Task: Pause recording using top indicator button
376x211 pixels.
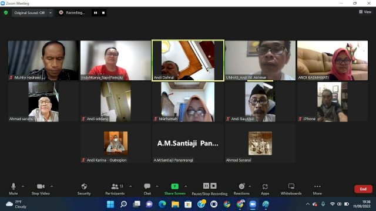Action: pos(95,13)
